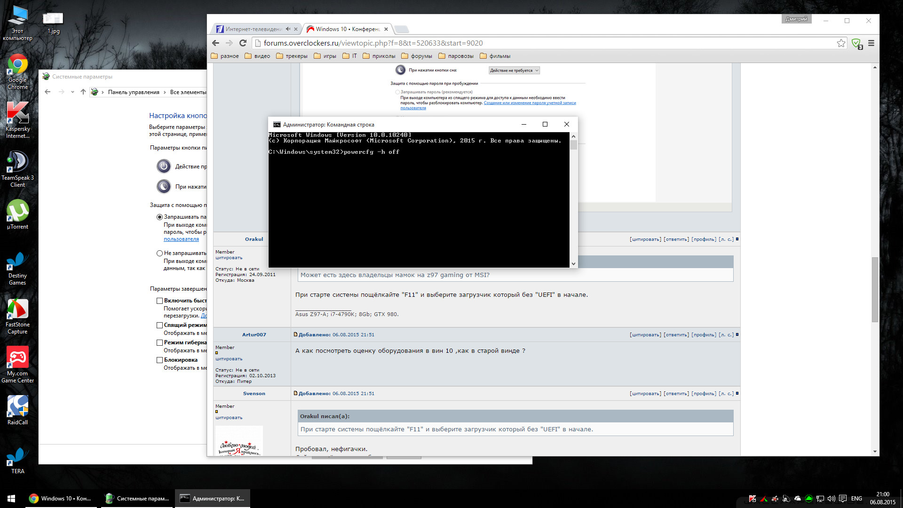Click the Chrome reload page icon
903x508 pixels.
(243, 43)
